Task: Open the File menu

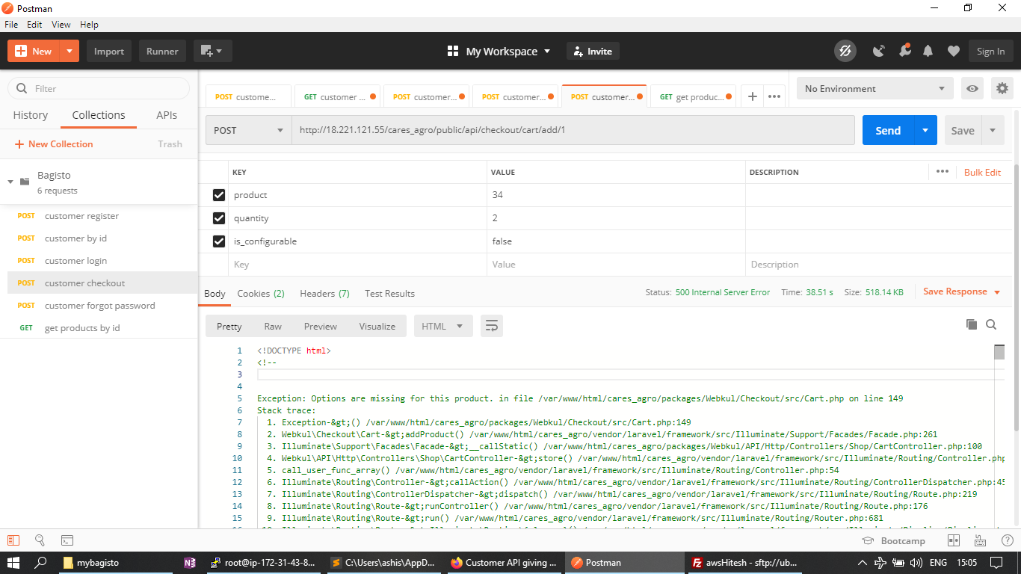Action: coord(11,24)
